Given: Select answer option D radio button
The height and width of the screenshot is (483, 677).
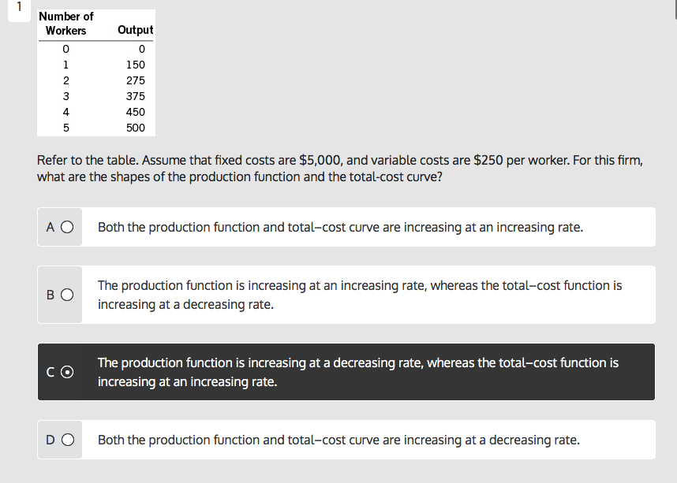Looking at the screenshot, I should pyautogui.click(x=67, y=440).
